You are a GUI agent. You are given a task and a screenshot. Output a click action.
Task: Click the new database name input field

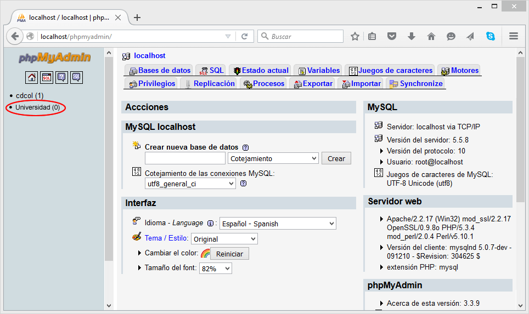coord(185,158)
